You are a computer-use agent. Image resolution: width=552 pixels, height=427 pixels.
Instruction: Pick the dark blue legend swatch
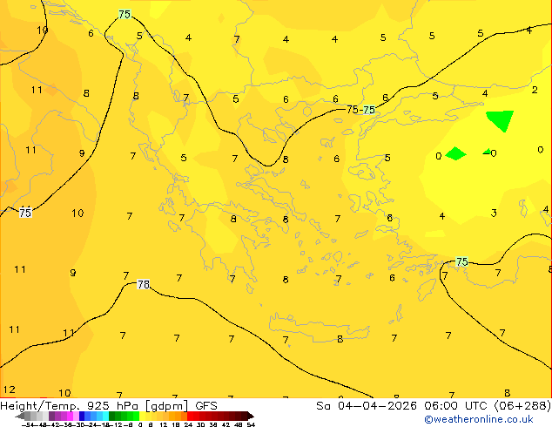click(x=82, y=417)
